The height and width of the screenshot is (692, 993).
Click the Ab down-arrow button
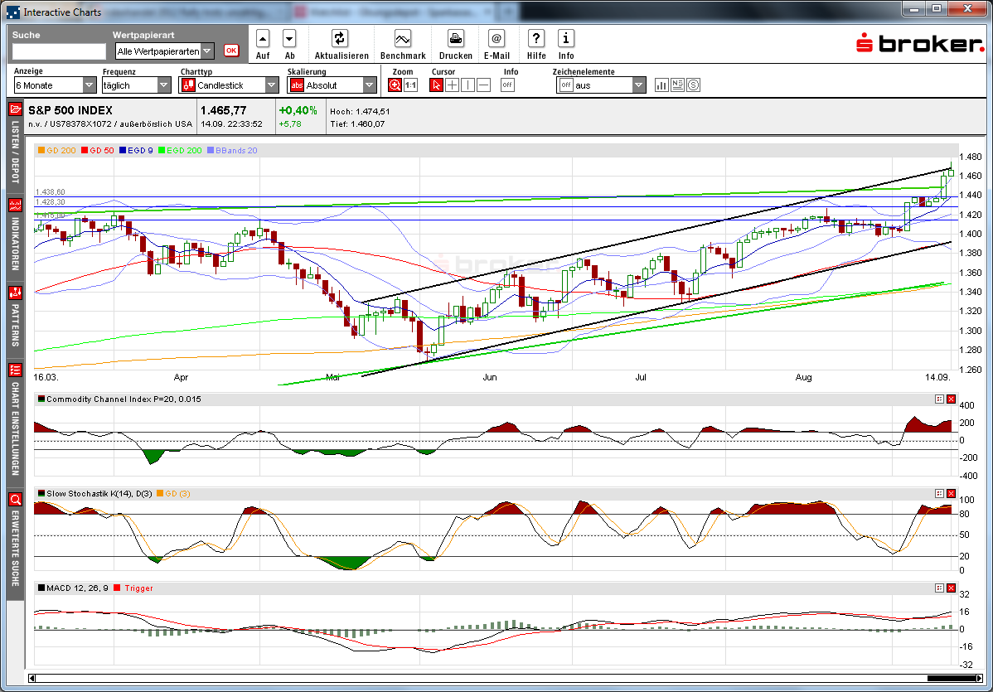pyautogui.click(x=289, y=39)
